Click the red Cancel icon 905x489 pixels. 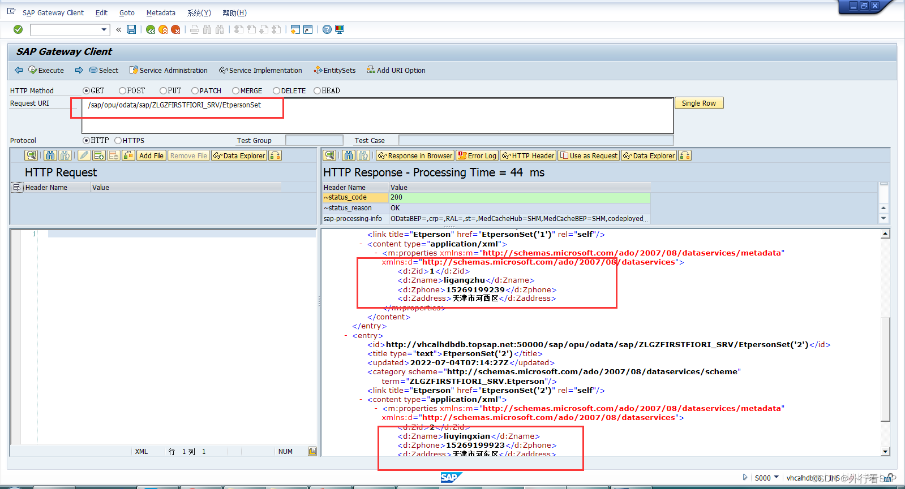tap(175, 29)
